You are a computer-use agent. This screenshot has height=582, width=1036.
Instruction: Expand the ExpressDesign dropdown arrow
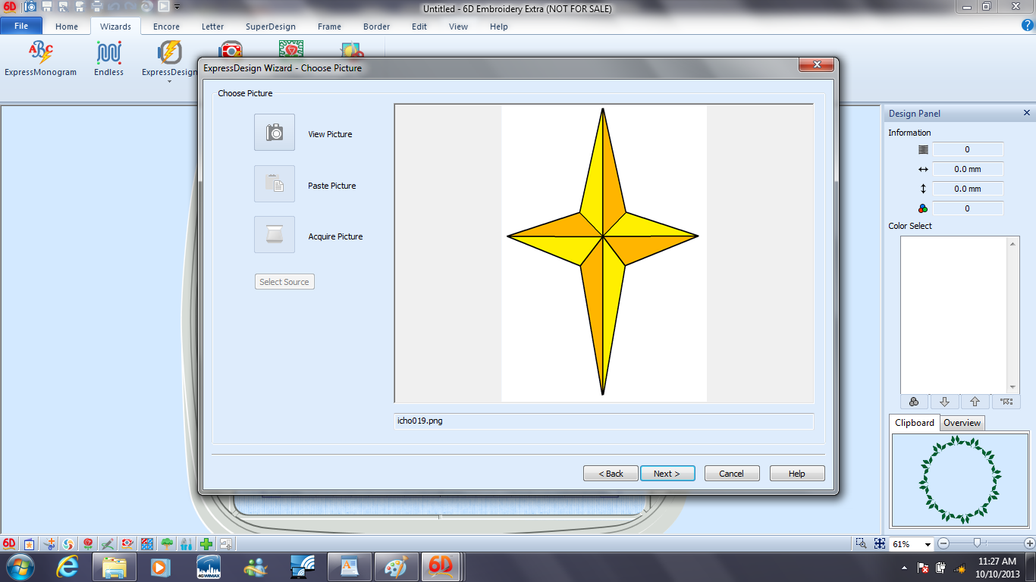(x=169, y=81)
